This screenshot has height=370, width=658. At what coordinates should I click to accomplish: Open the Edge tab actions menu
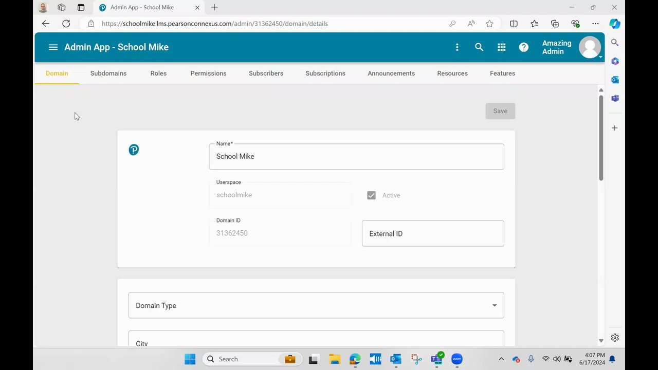click(81, 8)
